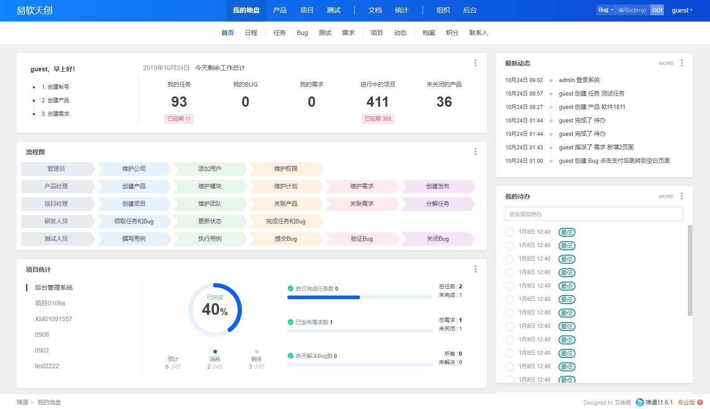
Task: Click MORE link in 最新动态 panel
Action: 666,63
